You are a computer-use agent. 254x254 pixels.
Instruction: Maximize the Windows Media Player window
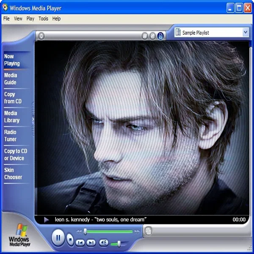click(x=239, y=8)
